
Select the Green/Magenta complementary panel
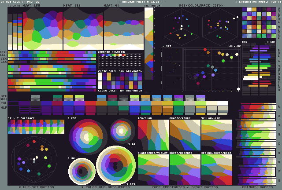185,169
